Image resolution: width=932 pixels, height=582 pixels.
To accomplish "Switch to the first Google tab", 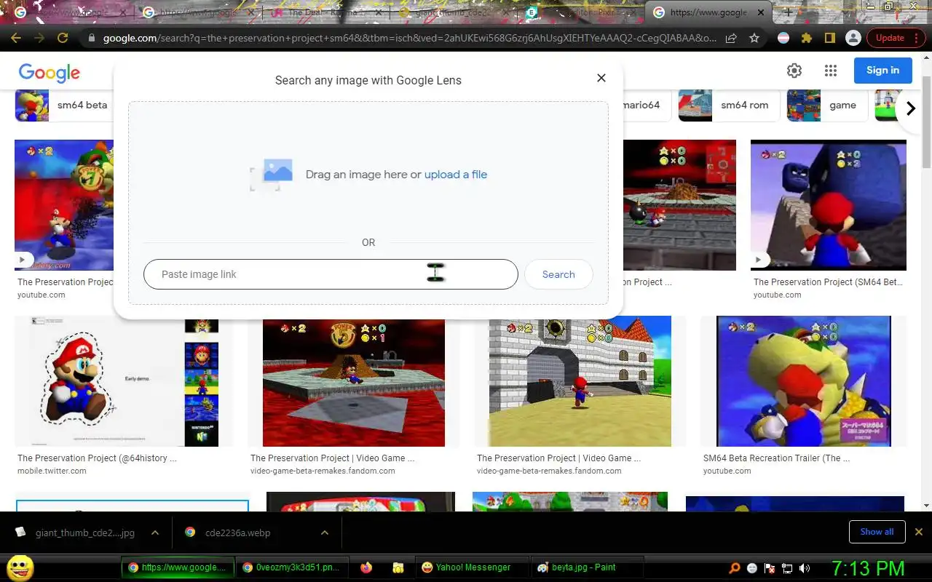I will pos(71,12).
